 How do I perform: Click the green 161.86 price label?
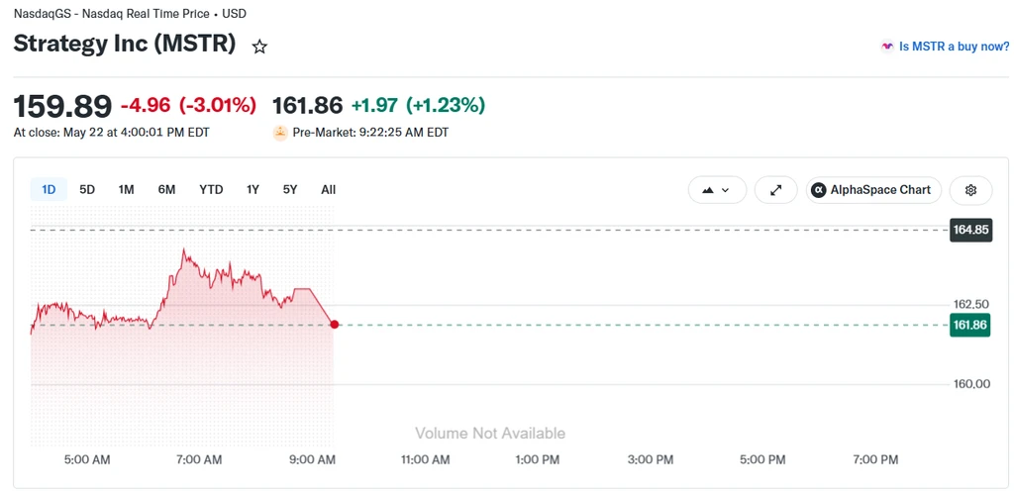point(970,325)
